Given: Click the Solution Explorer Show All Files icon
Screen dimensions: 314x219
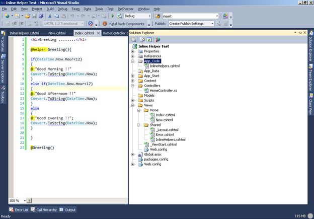Looking at the screenshot, I should pos(142,40).
